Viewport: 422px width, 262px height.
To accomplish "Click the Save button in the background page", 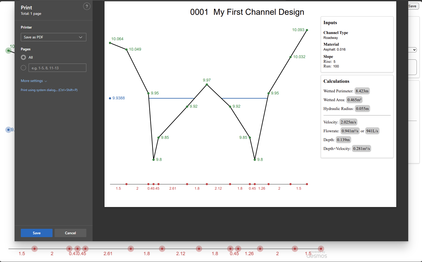I will pos(413,6).
